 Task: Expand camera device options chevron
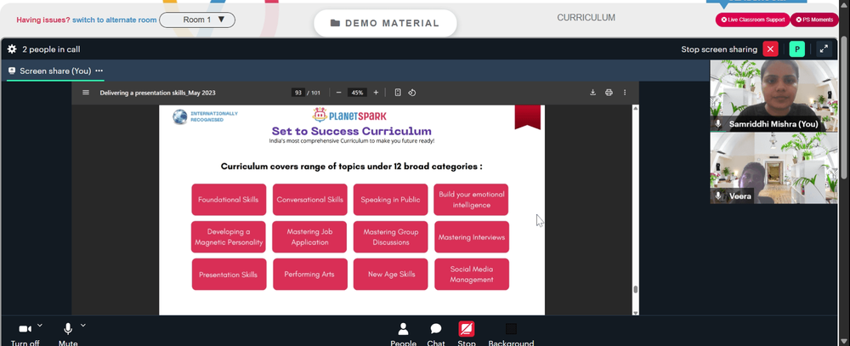coord(40,326)
